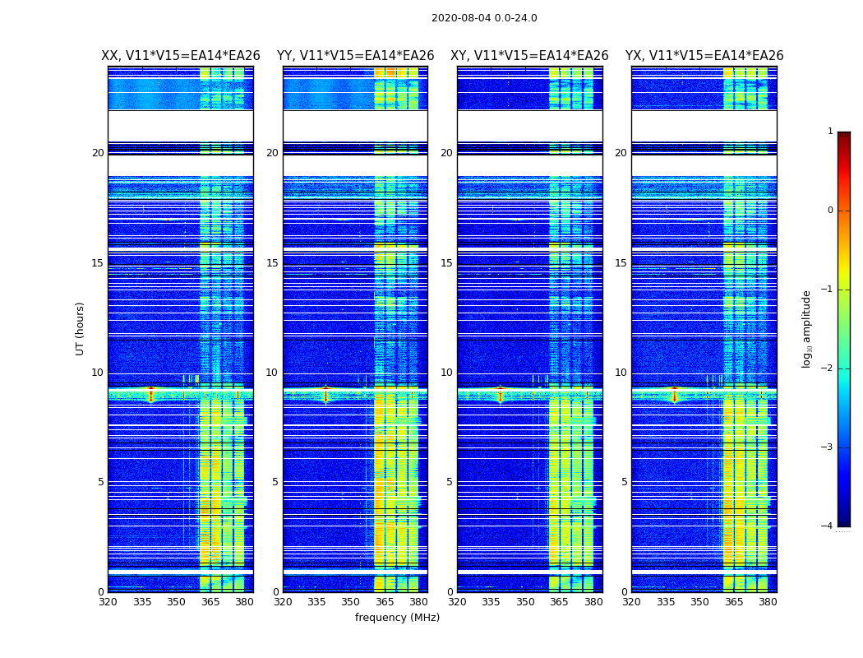
Task: Click the red RFI spike in XX panel
Action: click(x=151, y=394)
